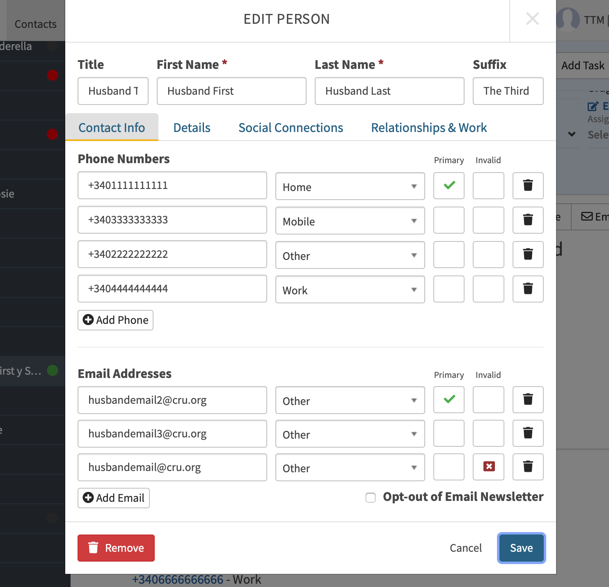Set +3403333333333 as primary phone
The height and width of the screenshot is (587, 609).
click(449, 220)
